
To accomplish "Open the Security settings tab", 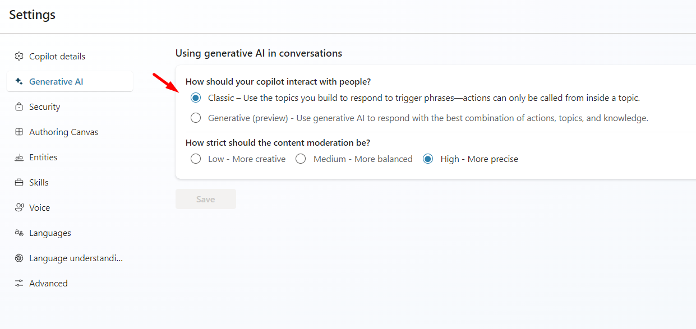I will (44, 107).
